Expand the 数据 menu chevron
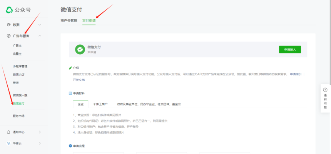This screenshot has height=154, width=331. (40, 25)
